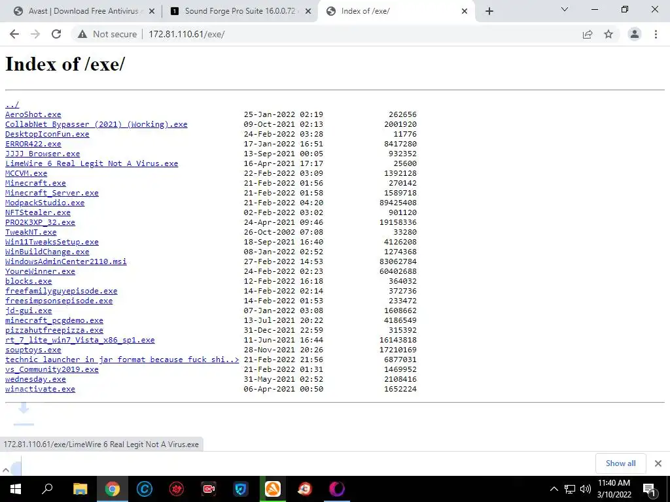Image resolution: width=670 pixels, height=502 pixels.
Task: Open pizzahutfreepizza.exe link
Action: point(54,330)
